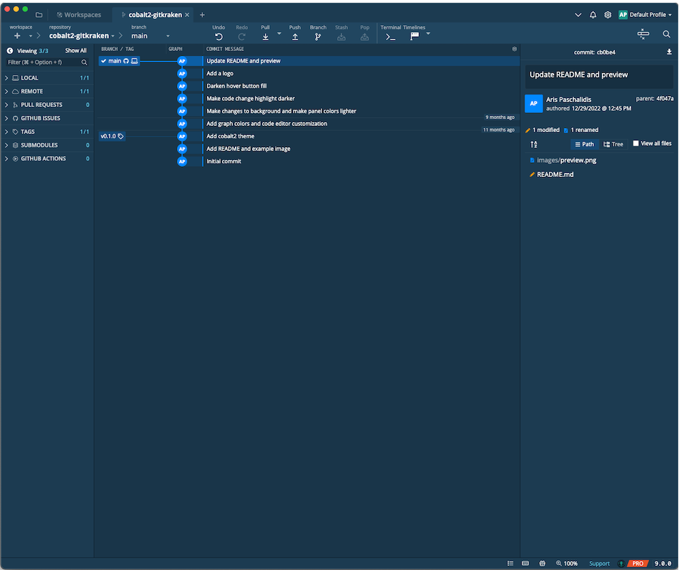This screenshot has height=574, width=681.
Task: Enable the View all files checkbox
Action: point(637,144)
